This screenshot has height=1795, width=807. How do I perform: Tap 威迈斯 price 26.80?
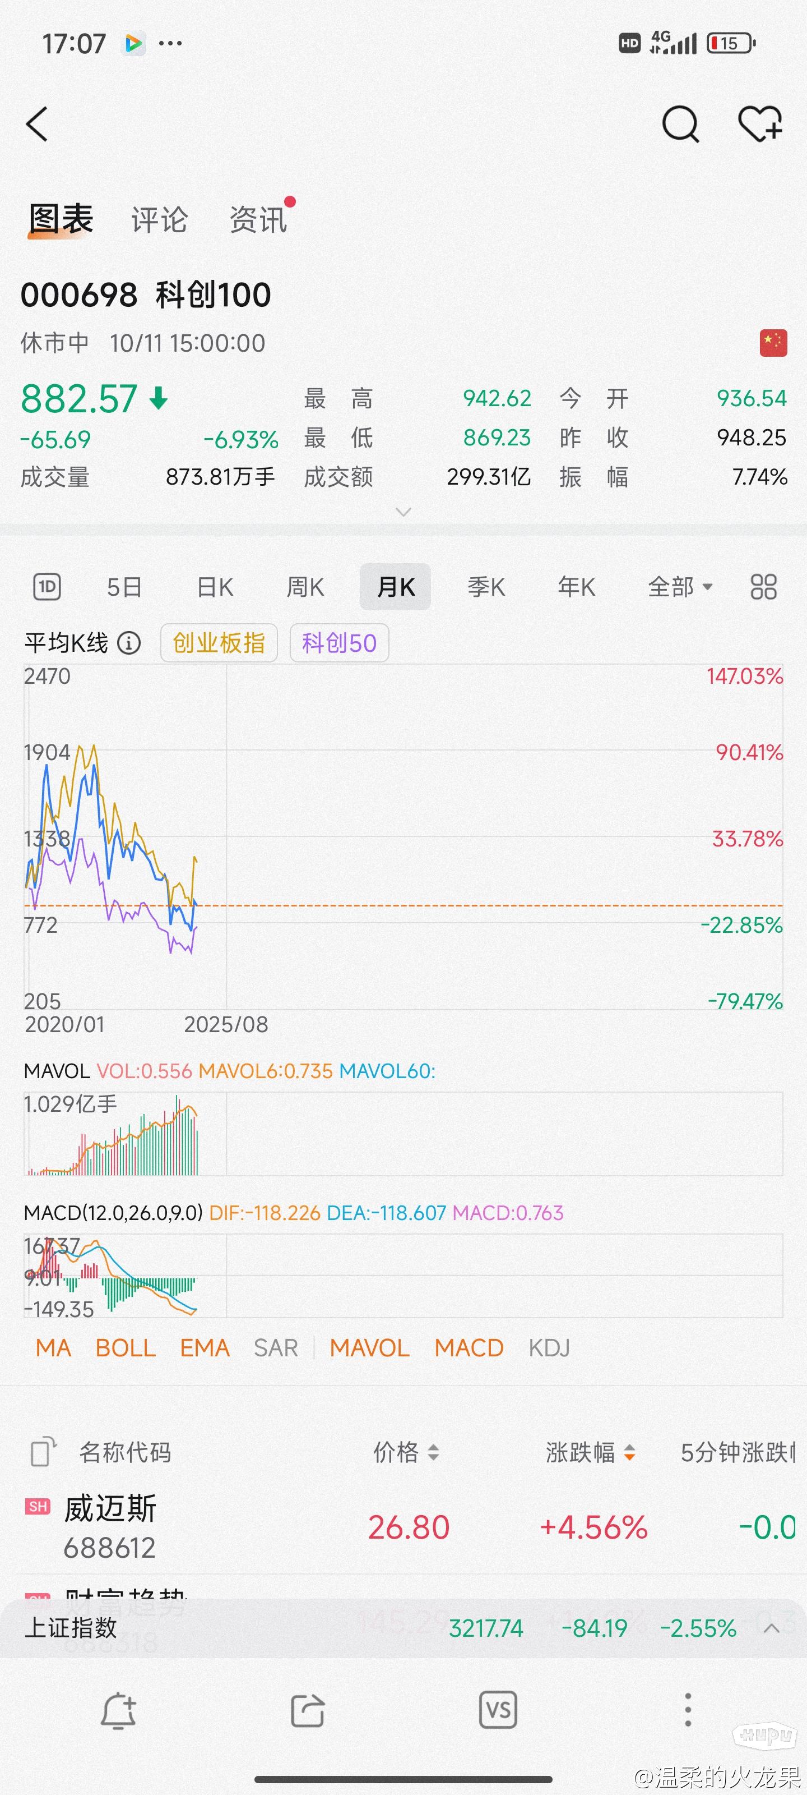coord(409,1527)
